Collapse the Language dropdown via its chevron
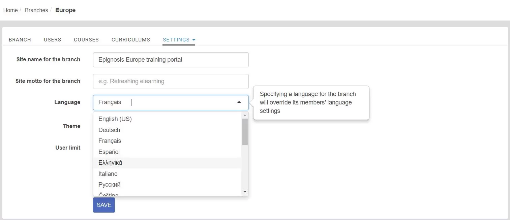The image size is (510, 220). pyautogui.click(x=239, y=101)
